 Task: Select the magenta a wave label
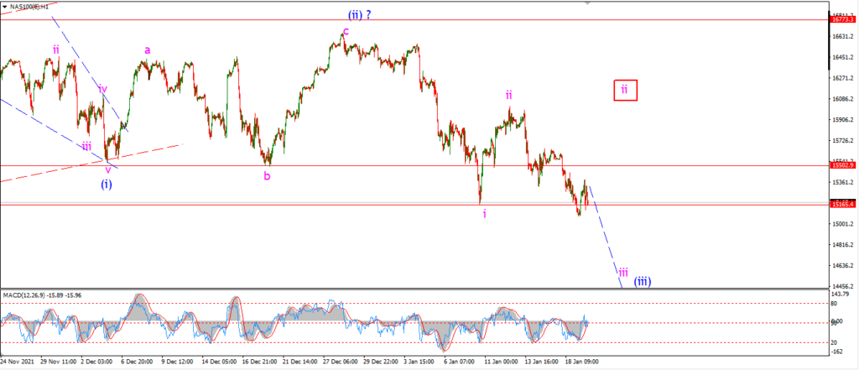(x=148, y=50)
